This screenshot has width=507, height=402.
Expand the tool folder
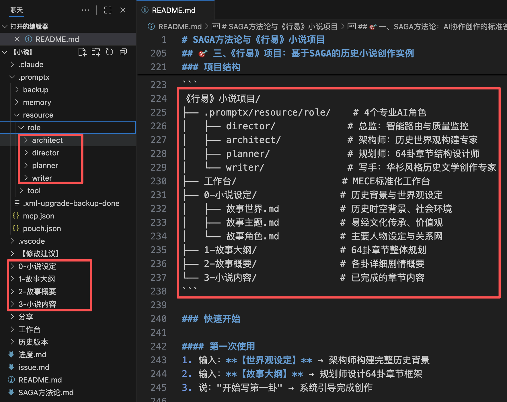34,191
